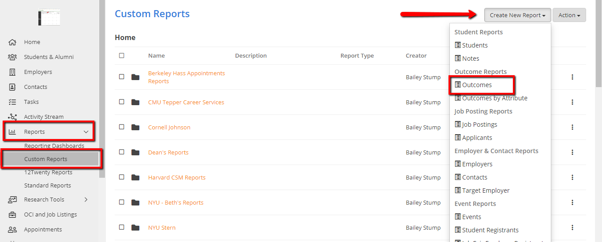
Task: Click folder icon beside Cornell Johnson
Action: coord(135,127)
